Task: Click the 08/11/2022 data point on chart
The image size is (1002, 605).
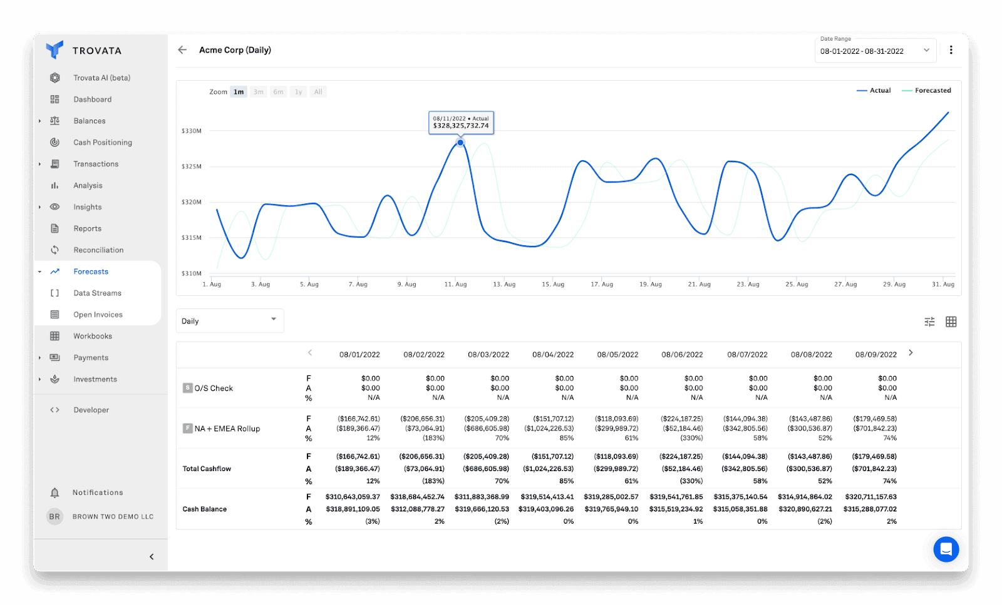Action: click(x=460, y=143)
